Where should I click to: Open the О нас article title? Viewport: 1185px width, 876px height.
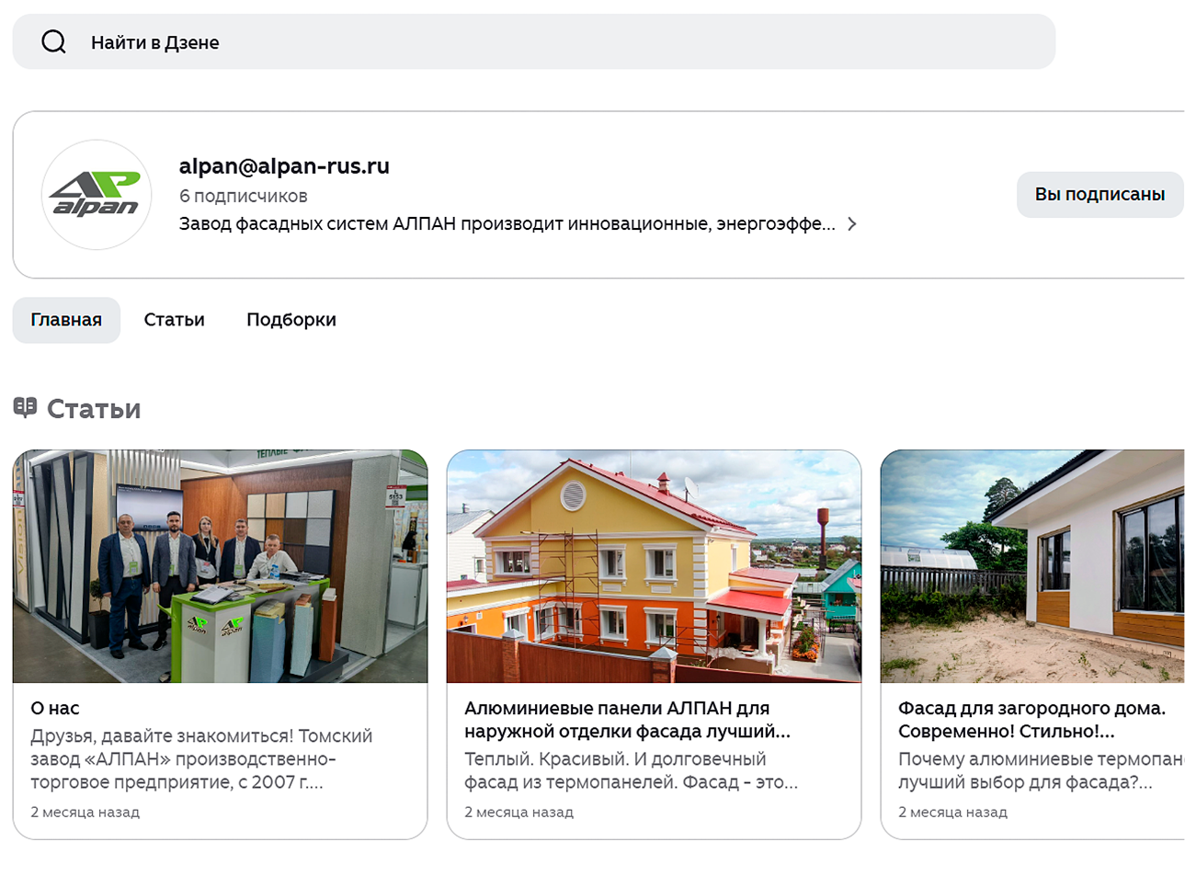click(x=55, y=709)
